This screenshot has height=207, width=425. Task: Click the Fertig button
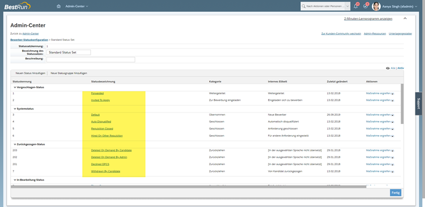tap(396, 193)
